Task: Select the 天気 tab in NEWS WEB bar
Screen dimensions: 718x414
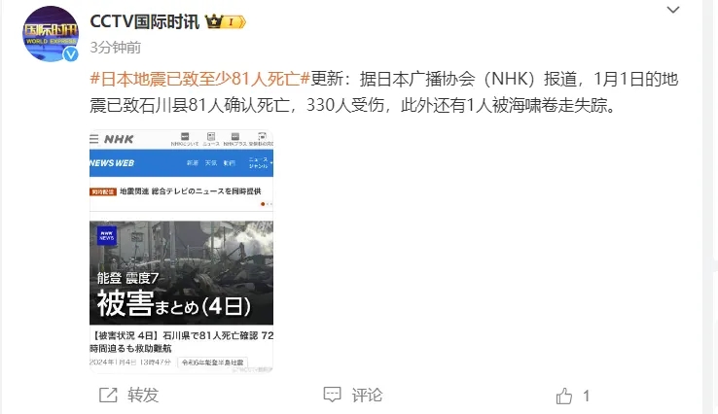Action: pos(211,163)
